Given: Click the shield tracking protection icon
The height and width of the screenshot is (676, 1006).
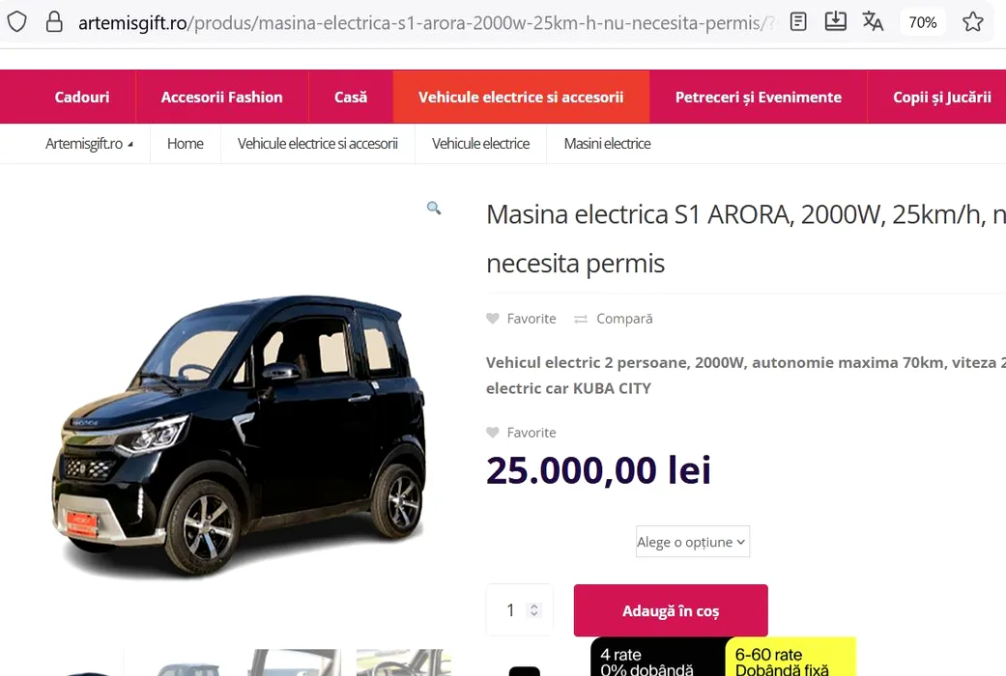Looking at the screenshot, I should [x=17, y=22].
